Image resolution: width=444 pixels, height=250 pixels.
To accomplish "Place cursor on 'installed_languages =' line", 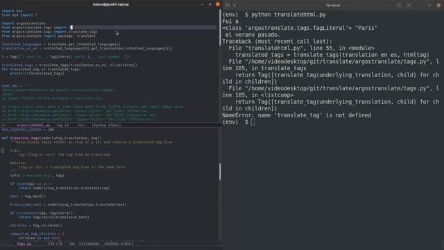I will [61, 44].
